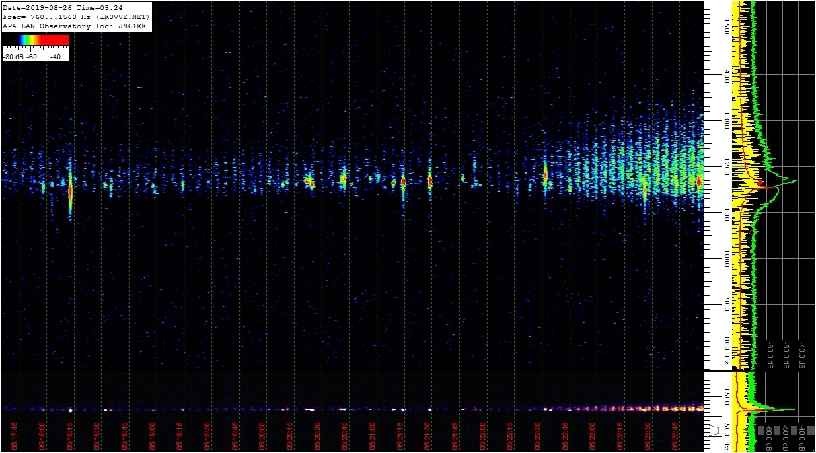The width and height of the screenshot is (816, 453).
Task: Click the 1100 frequency axis label
Action: tap(726, 212)
